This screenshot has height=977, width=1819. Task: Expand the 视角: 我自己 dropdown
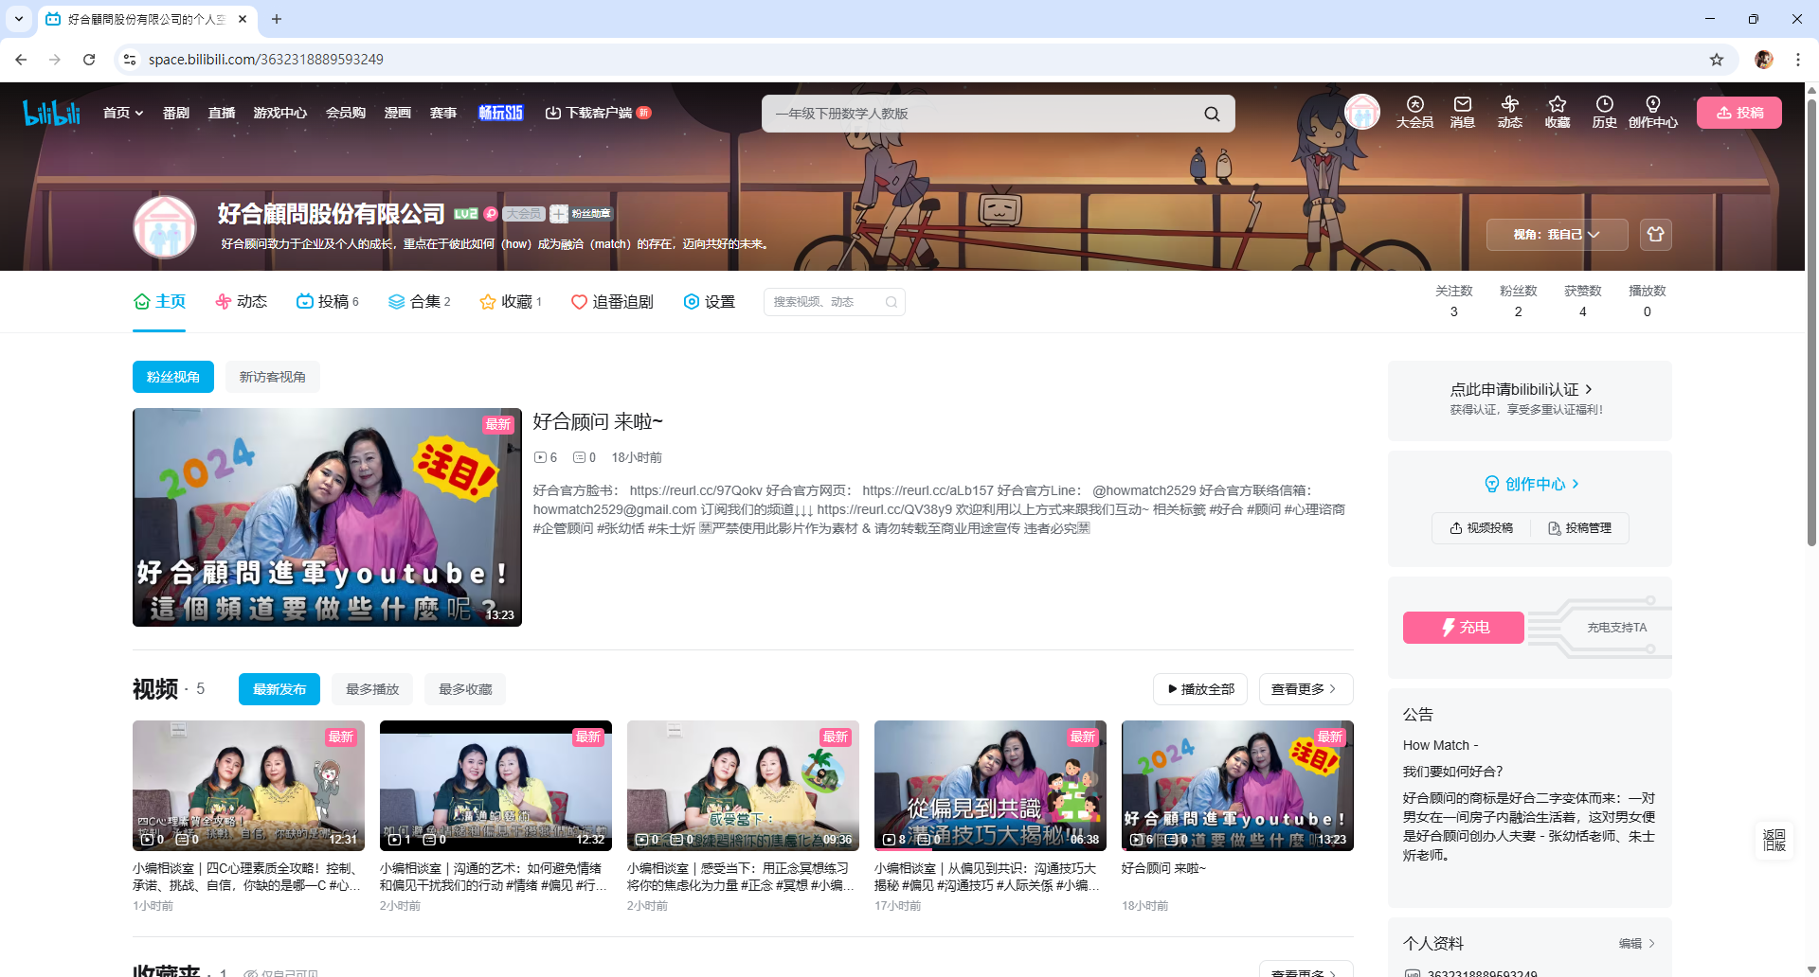[x=1556, y=235]
